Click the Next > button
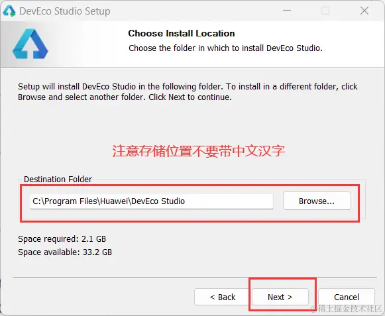Viewport: 385px width, 316px height. [280, 297]
